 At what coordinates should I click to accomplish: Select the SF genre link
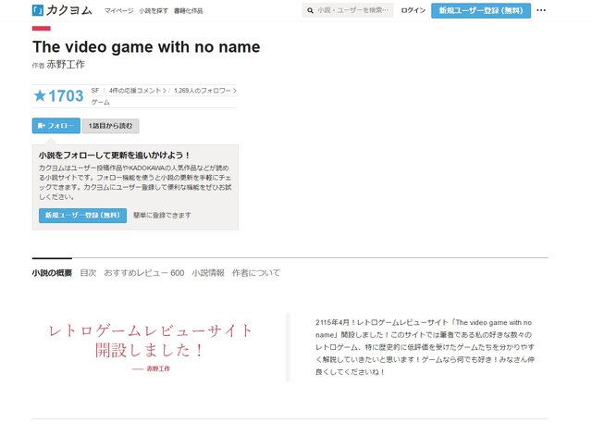pos(95,91)
